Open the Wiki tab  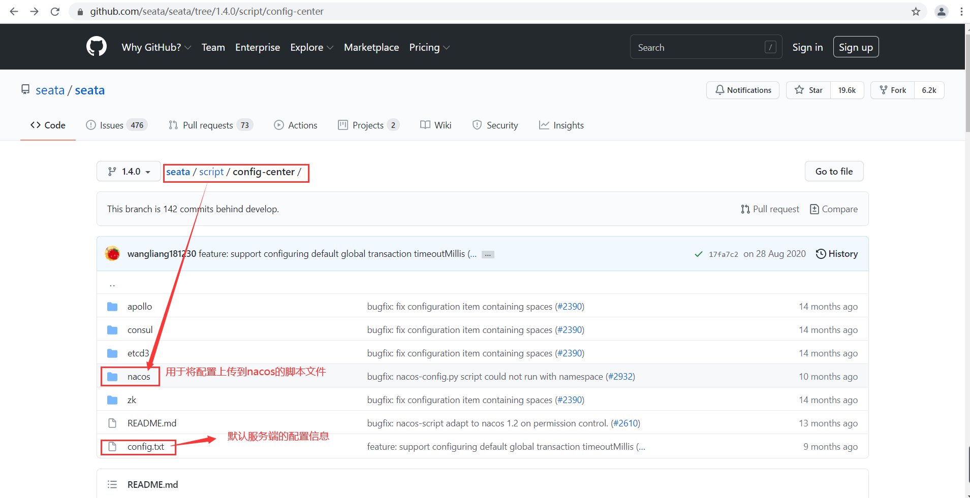(435, 125)
